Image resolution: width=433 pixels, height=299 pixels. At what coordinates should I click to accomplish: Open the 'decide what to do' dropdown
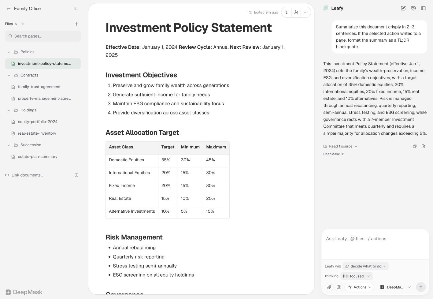click(366, 266)
